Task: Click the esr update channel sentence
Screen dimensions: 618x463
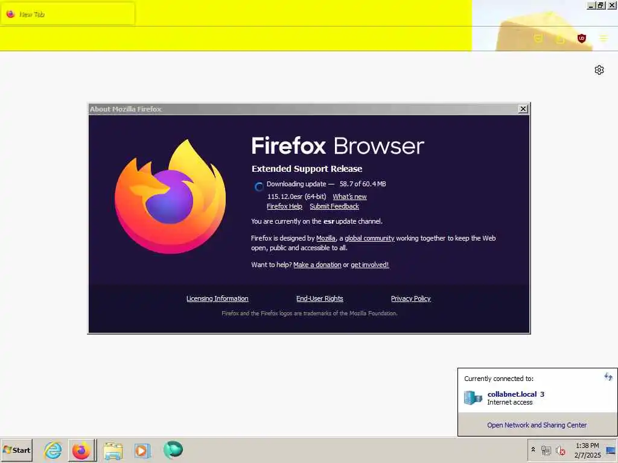Action: tap(316, 221)
